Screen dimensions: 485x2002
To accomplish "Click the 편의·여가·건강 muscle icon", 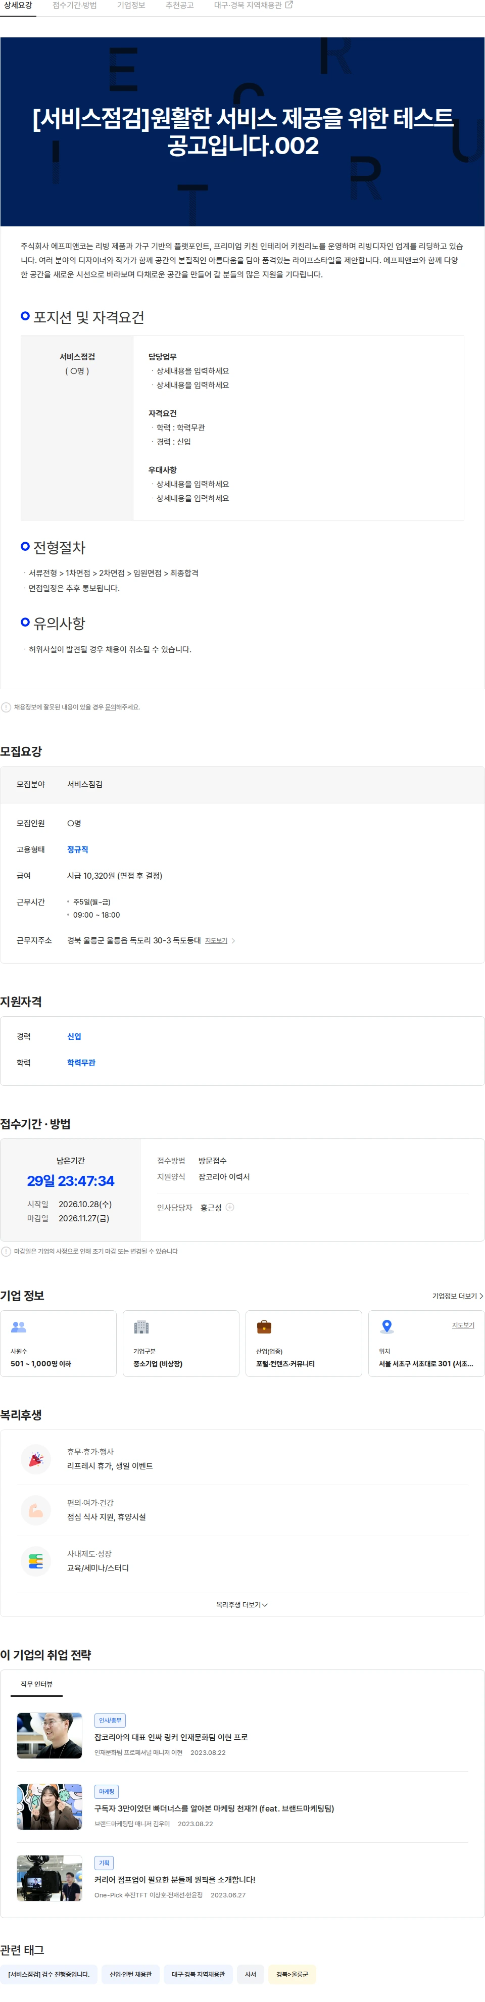I will (x=36, y=1510).
